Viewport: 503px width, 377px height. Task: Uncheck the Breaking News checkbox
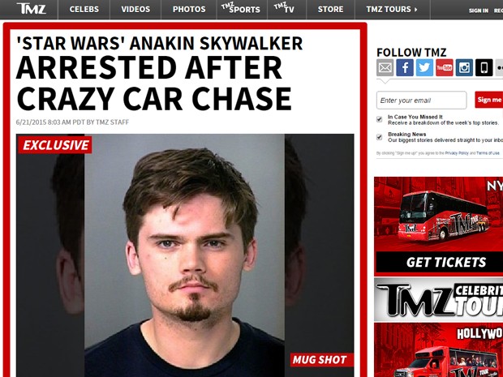tap(380, 137)
